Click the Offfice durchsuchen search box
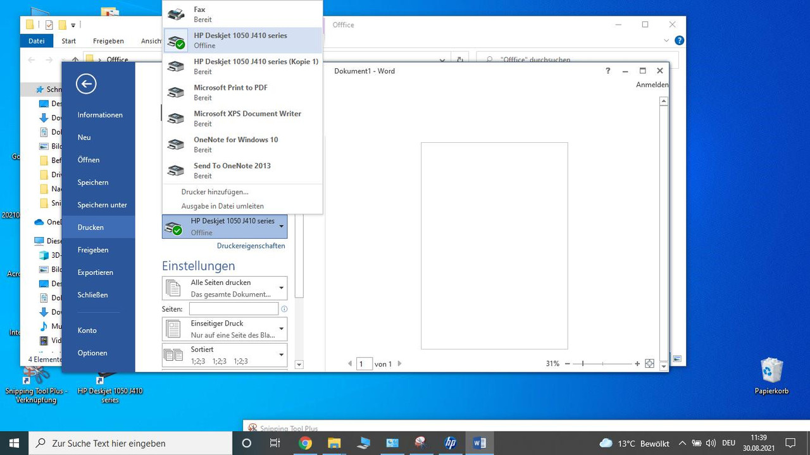Image resolution: width=810 pixels, height=455 pixels. tap(578, 60)
